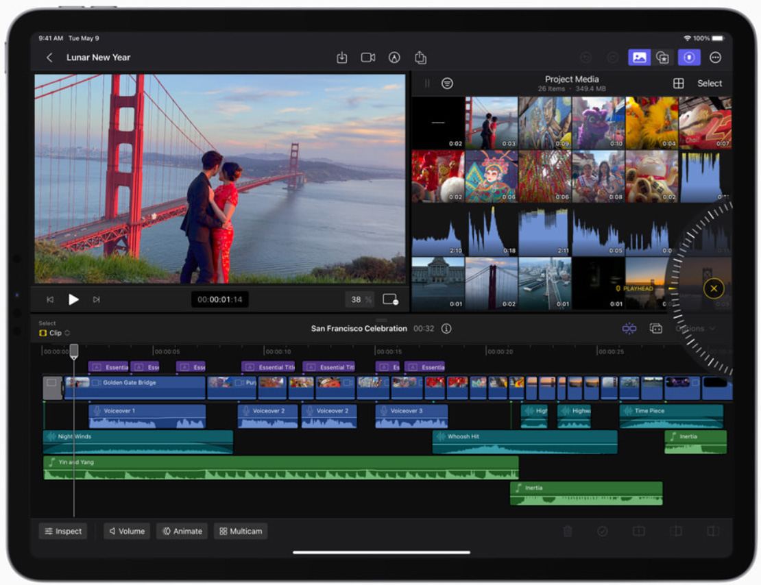
Task: Click the project info icon
Action: [x=446, y=329]
